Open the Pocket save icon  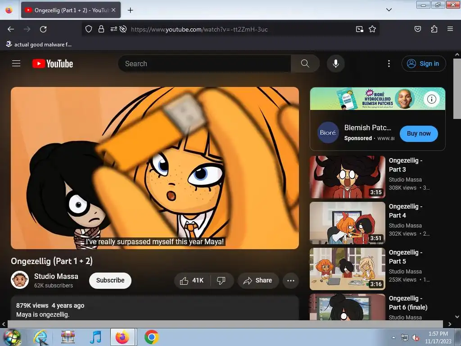(417, 29)
